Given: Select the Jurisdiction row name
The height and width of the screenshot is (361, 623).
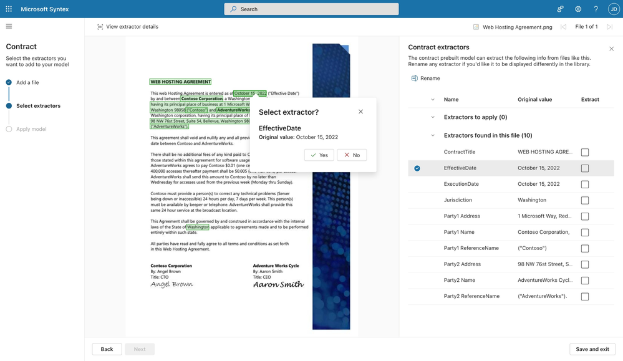Looking at the screenshot, I should pyautogui.click(x=458, y=200).
